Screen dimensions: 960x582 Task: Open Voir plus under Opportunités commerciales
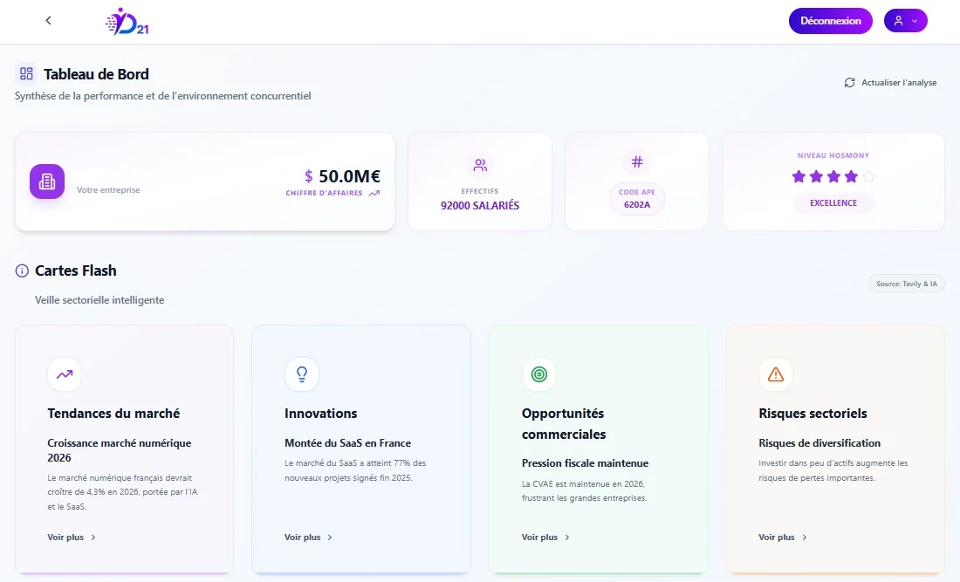point(546,537)
